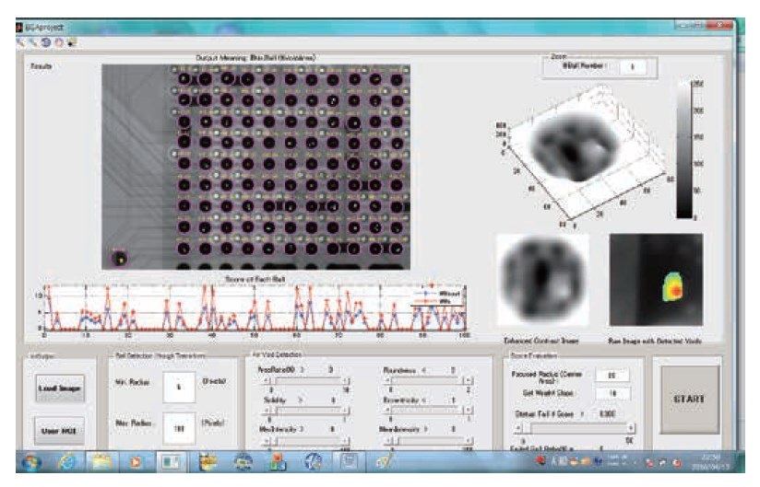Select the Data Cursor toolbar tool
This screenshot has height=487, width=760.
coord(72,42)
